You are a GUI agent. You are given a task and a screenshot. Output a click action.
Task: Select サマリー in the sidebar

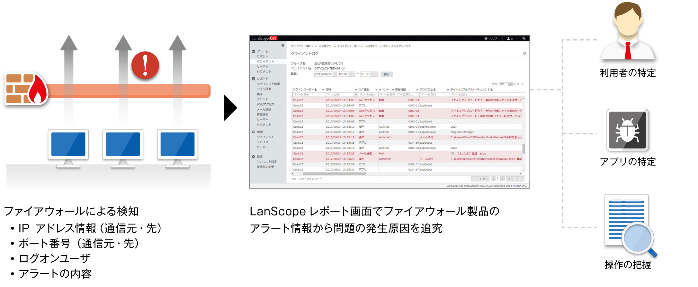pyautogui.click(x=263, y=56)
